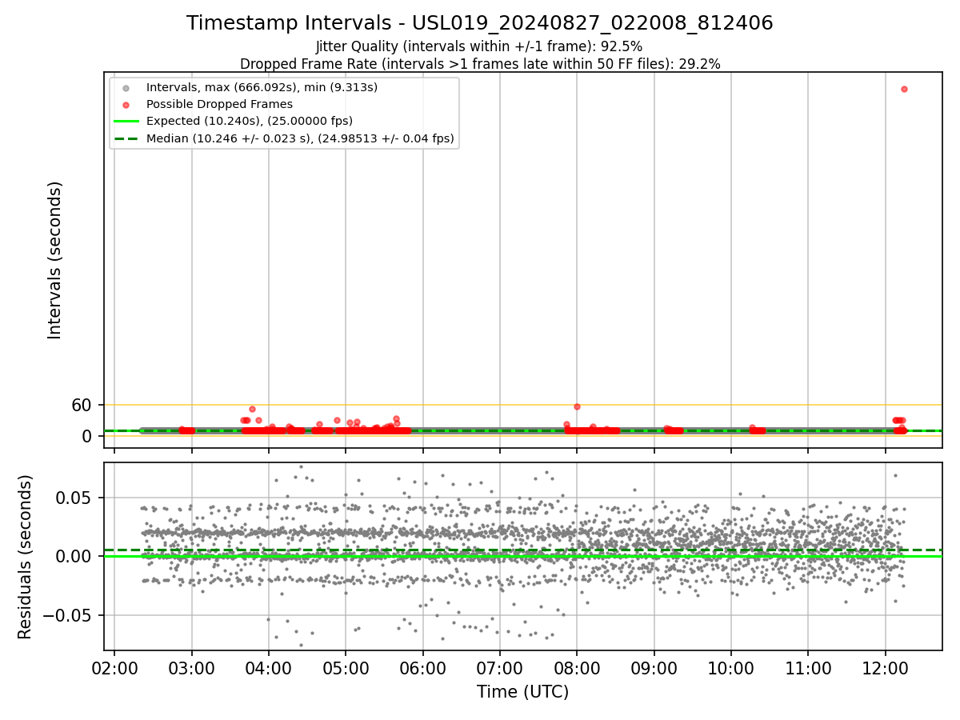Click the legend entry starting 'Median (10.246 +/- 0.023 s)'
The height and width of the screenshot is (720, 960).
coord(300,138)
